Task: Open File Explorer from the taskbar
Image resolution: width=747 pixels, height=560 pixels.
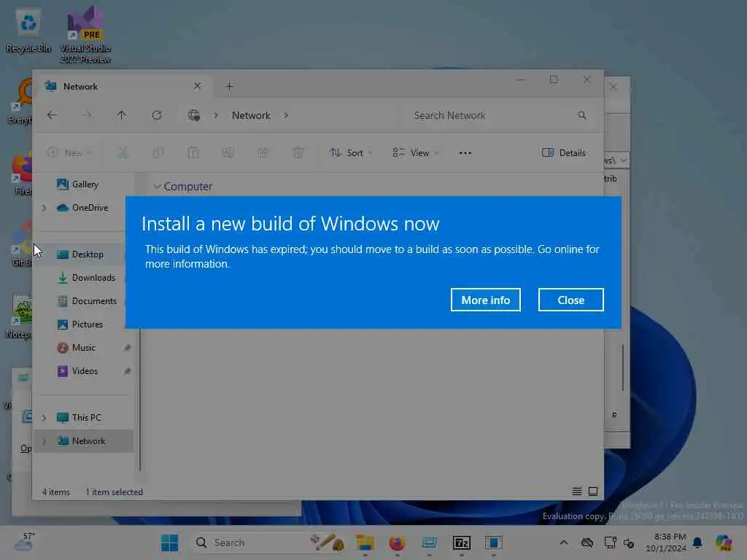Action: [x=365, y=542]
